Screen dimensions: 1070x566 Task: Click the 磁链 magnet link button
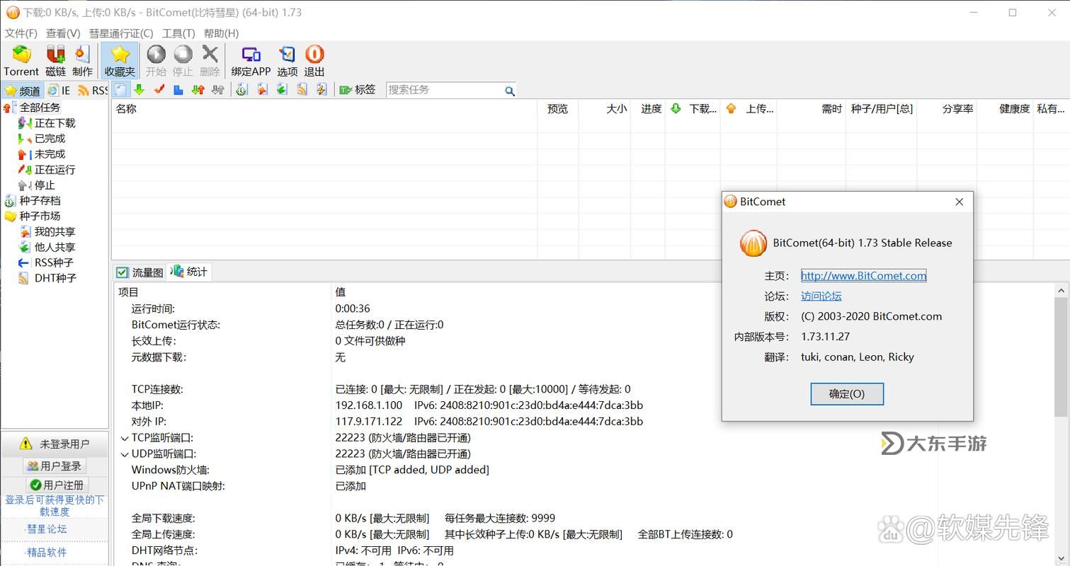(55, 61)
